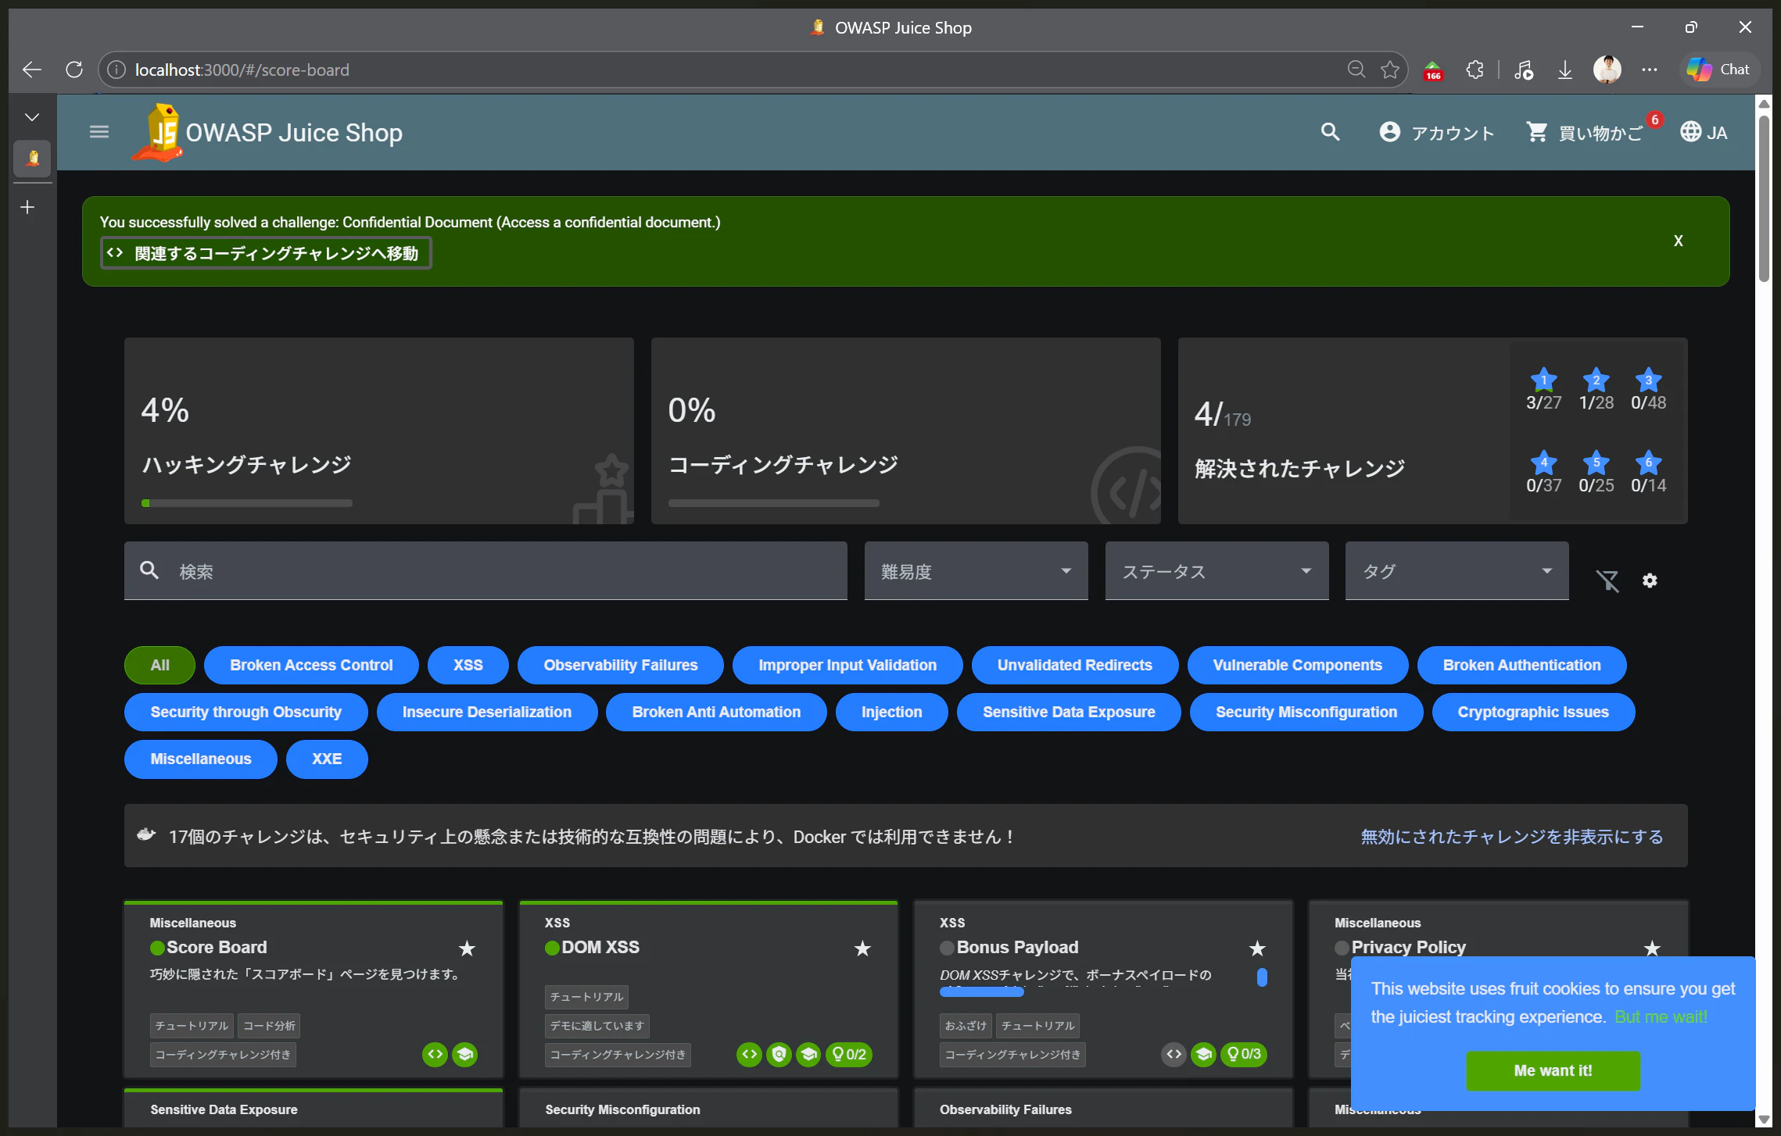Filter by difficulty star 2 (1/28)
Viewport: 1781px width, 1136px height.
[1596, 389]
